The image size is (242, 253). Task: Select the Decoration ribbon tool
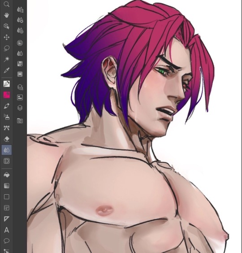(6, 128)
